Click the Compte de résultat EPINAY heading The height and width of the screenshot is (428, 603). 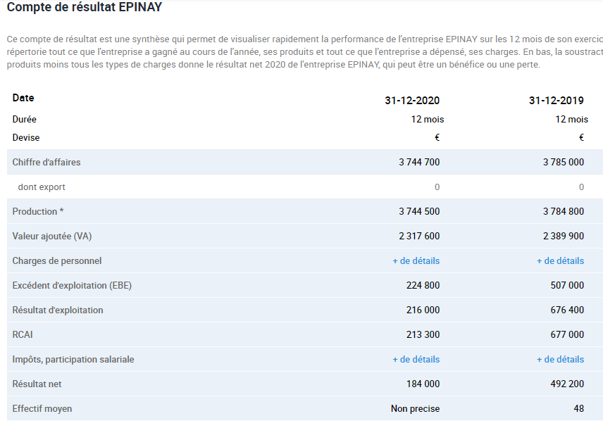(x=85, y=7)
